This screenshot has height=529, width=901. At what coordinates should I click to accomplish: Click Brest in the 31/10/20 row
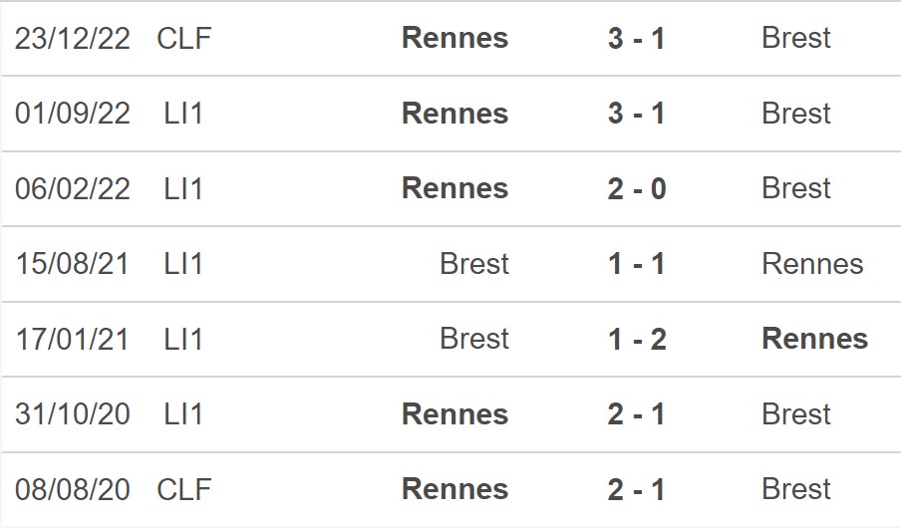(795, 414)
